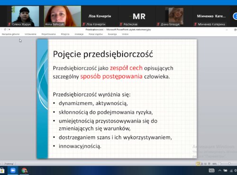This screenshot has height=175, width=237.
Task: Click the repeat icon in PowerPoint quick access toolbar
Action: tap(5, 29)
